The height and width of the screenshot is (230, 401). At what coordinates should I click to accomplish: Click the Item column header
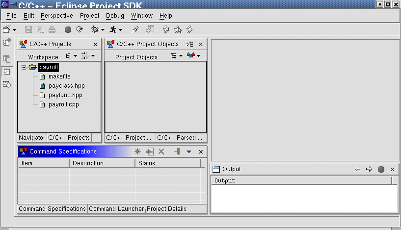pyautogui.click(x=44, y=163)
